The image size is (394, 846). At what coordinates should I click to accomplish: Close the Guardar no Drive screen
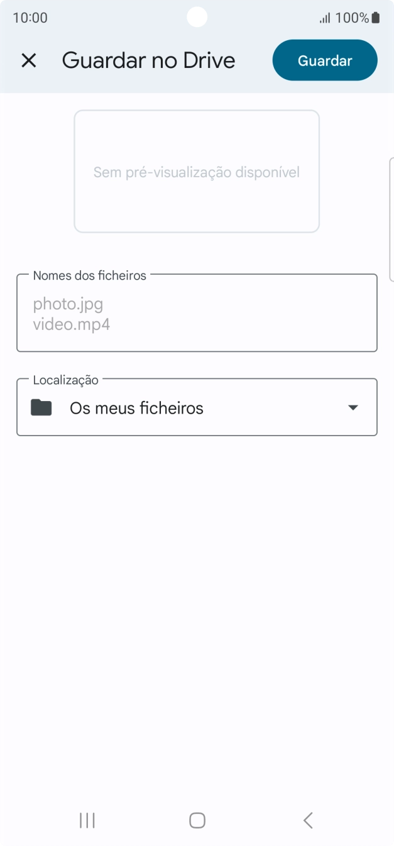pos(29,60)
